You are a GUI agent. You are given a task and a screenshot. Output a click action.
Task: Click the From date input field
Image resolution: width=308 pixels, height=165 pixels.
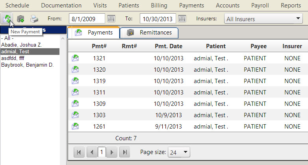(86, 19)
